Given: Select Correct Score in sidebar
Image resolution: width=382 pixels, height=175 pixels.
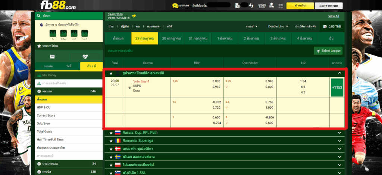Looking at the screenshot, I should pyautogui.click(x=69, y=115).
